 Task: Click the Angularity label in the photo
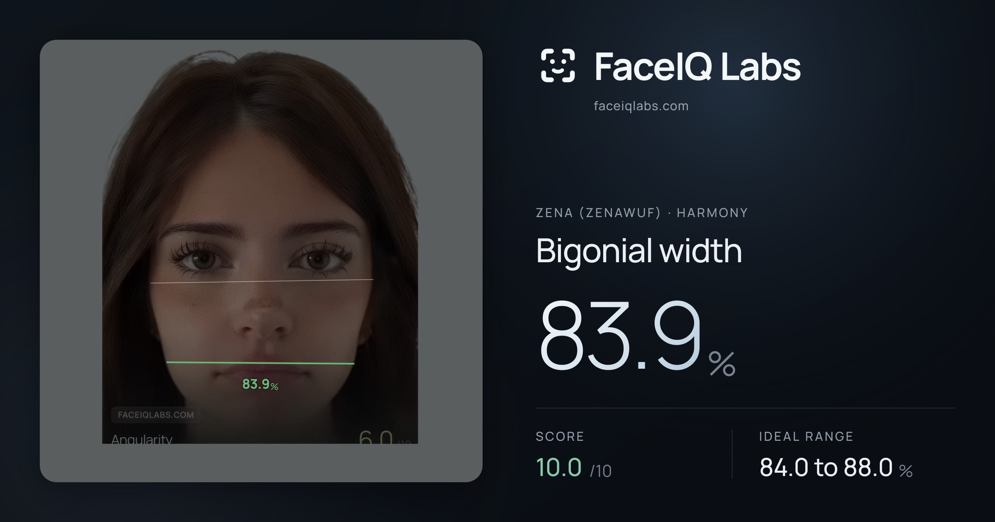coord(142,439)
